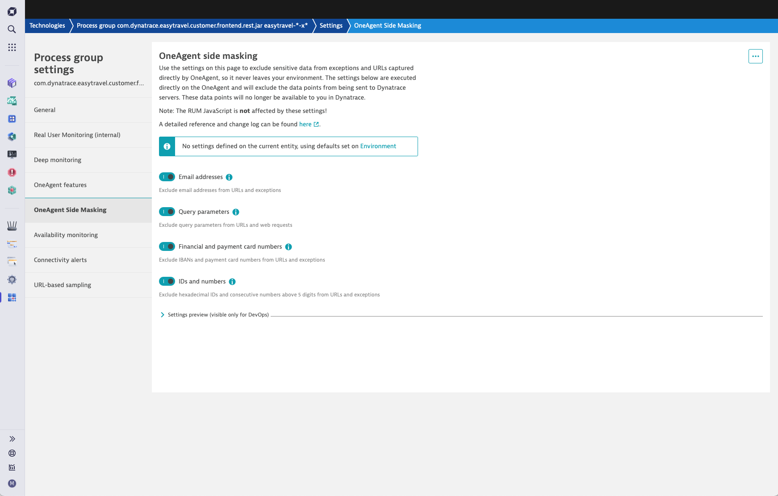The image size is (778, 496).
Task: Toggle IDs and numbers masking off
Action: click(167, 281)
